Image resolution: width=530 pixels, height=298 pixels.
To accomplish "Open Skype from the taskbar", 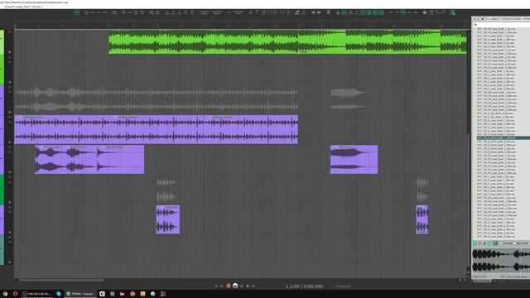I will [59, 294].
